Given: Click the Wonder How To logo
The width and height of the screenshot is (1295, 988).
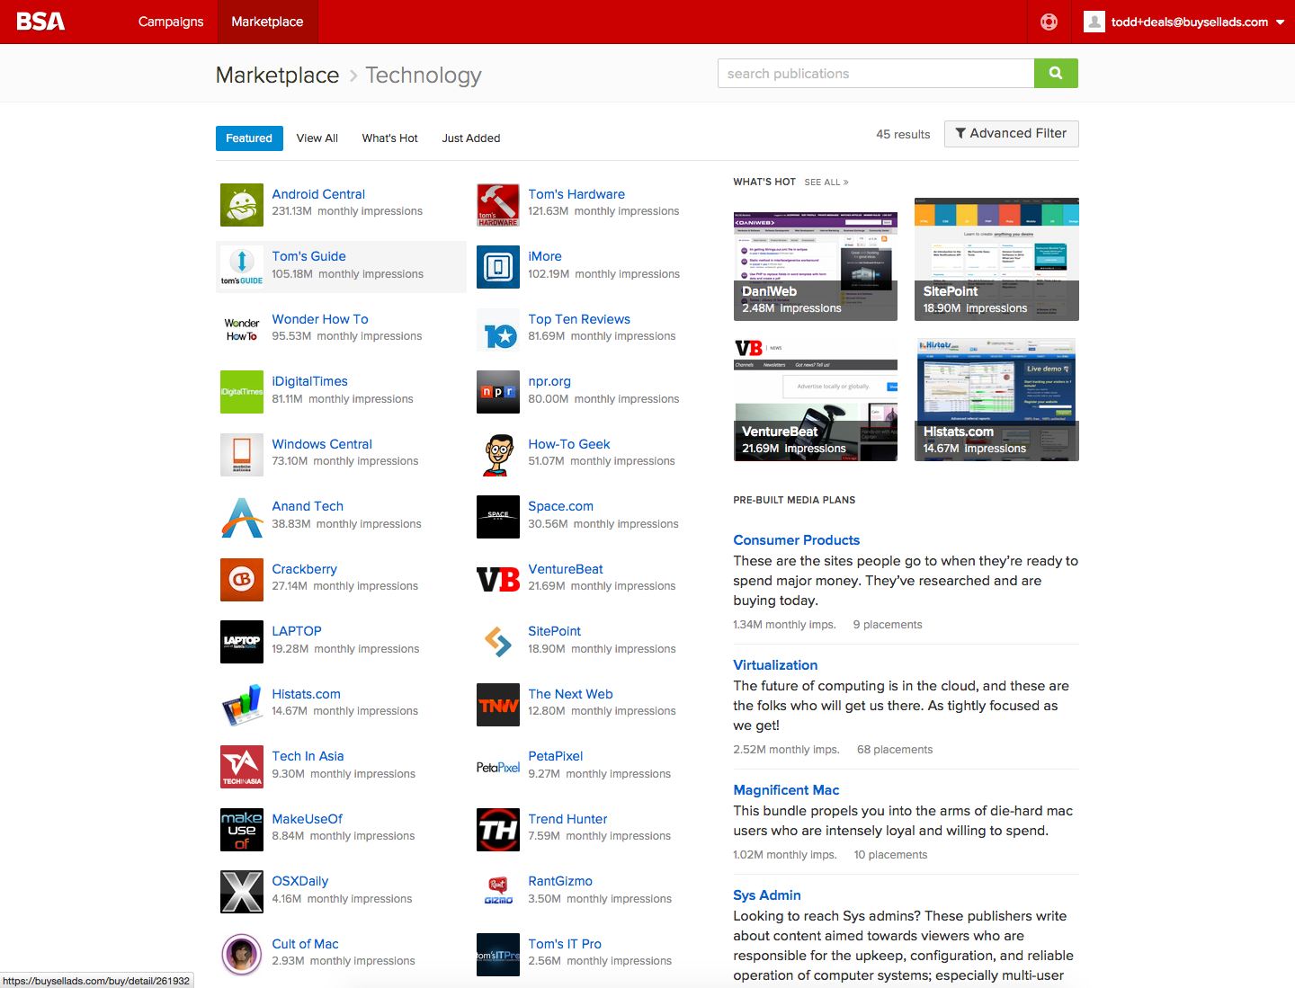Looking at the screenshot, I should [242, 330].
